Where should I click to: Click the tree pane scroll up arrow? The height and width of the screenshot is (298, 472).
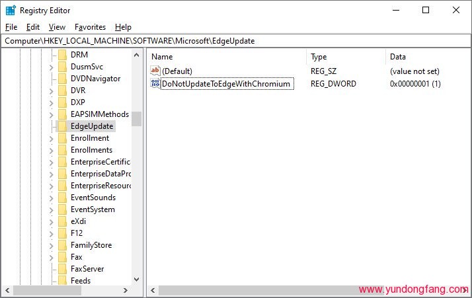pyautogui.click(x=136, y=55)
